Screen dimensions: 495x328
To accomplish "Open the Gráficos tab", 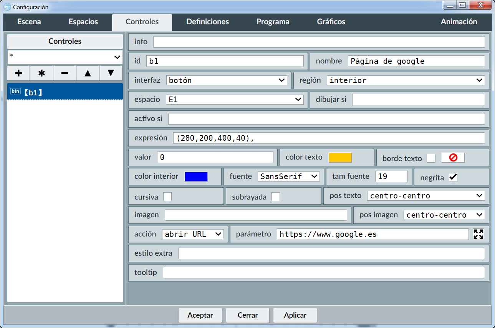I will (331, 22).
